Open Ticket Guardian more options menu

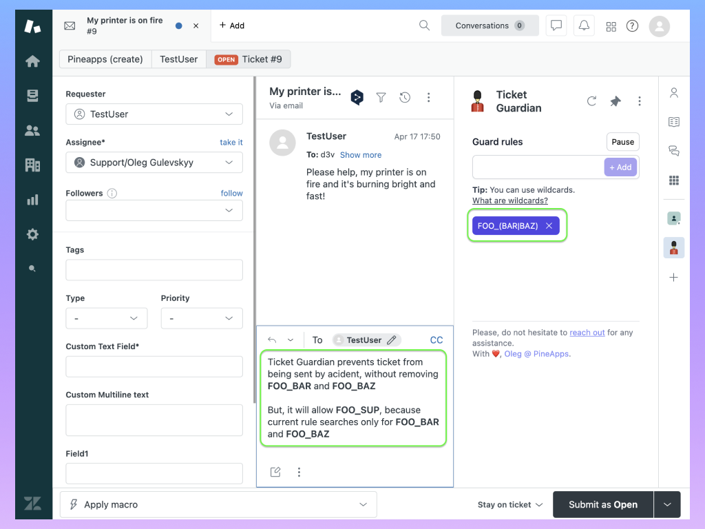point(640,101)
